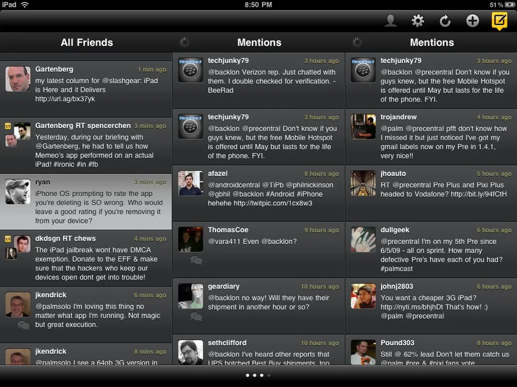Select the username 'Gartenberg RT spencerchen'
Viewport: 517px width, 387px height.
tap(83, 126)
